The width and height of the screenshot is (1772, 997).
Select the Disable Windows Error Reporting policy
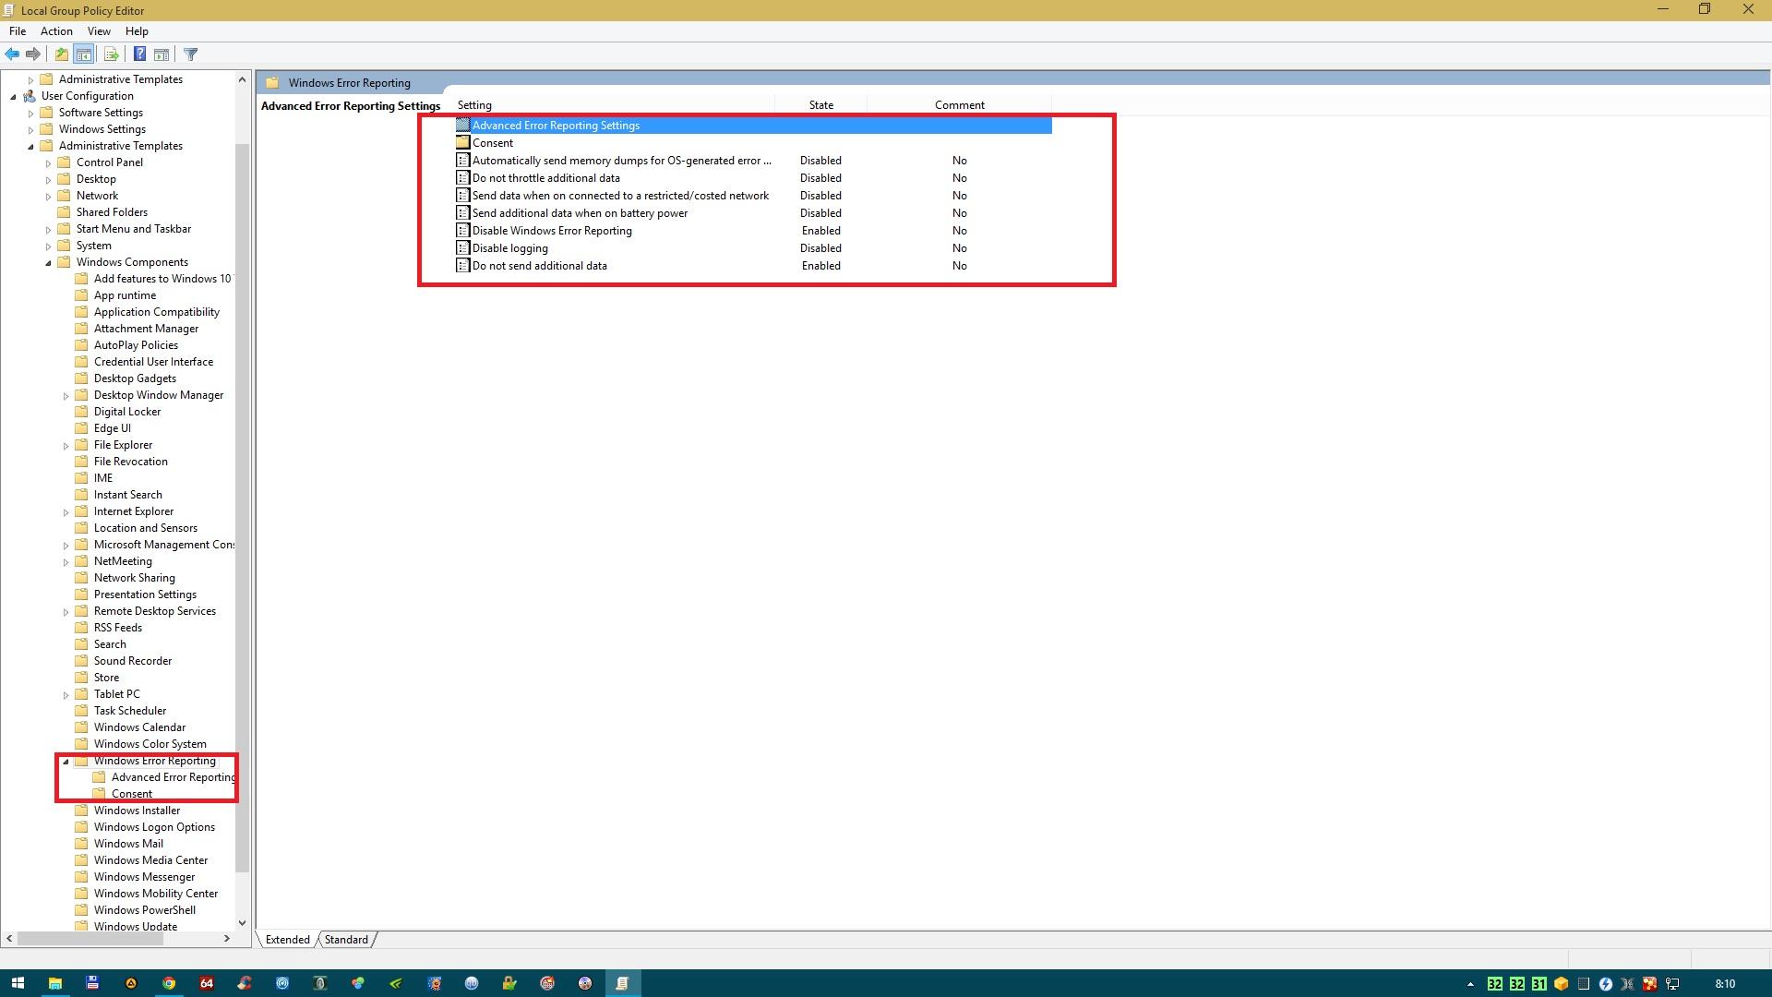[551, 231]
